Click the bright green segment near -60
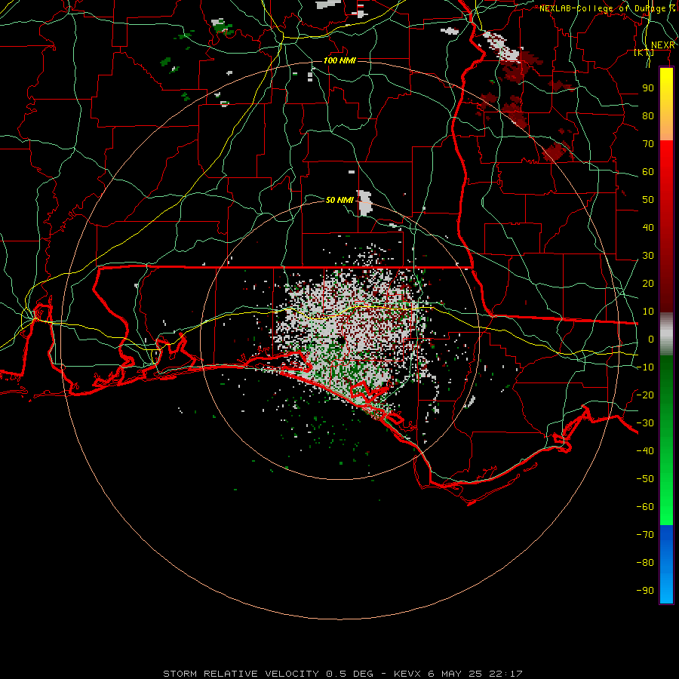Viewport: 679px width, 679px height. click(x=666, y=511)
